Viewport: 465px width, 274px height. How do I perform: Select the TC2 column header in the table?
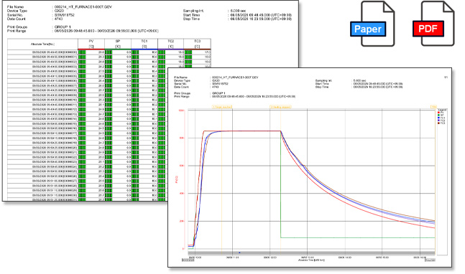(x=170, y=44)
